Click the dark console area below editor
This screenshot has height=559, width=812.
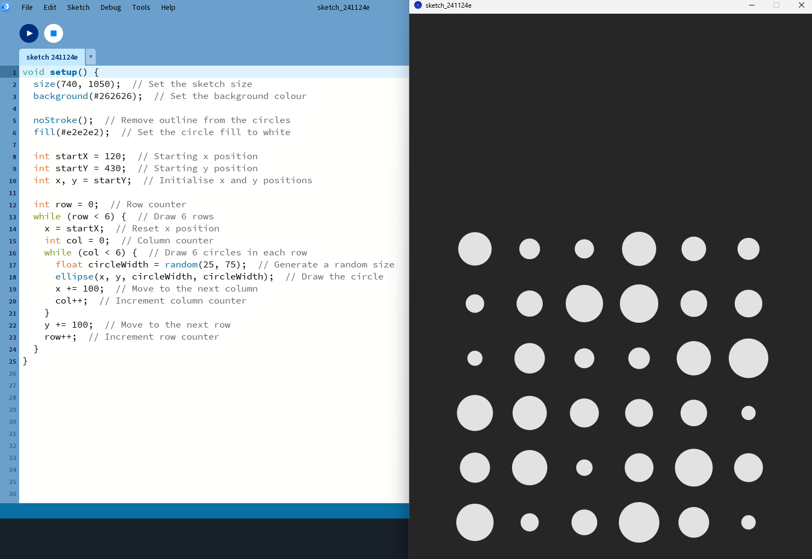[204, 538]
